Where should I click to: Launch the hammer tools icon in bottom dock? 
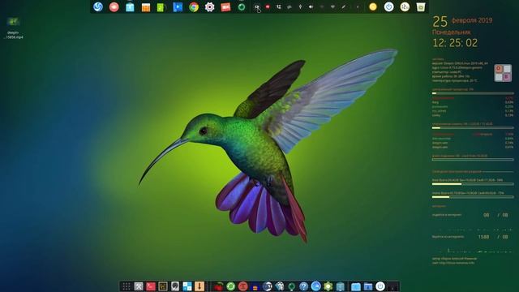(139, 286)
